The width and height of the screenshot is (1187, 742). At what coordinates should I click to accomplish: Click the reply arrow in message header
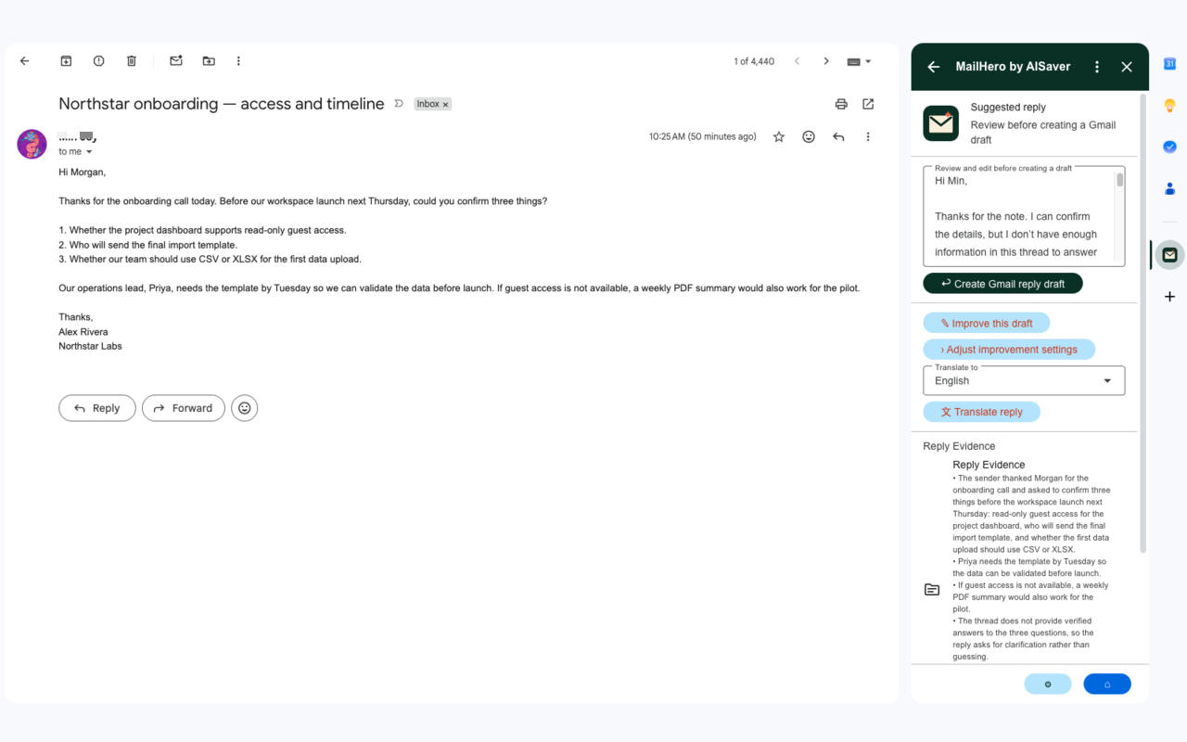pos(838,137)
